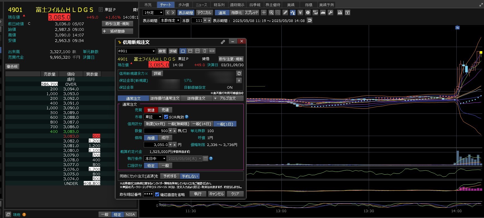The height and width of the screenshot is (218, 484).
Task: Select 売建 sell side
Action: [x=165, y=110]
